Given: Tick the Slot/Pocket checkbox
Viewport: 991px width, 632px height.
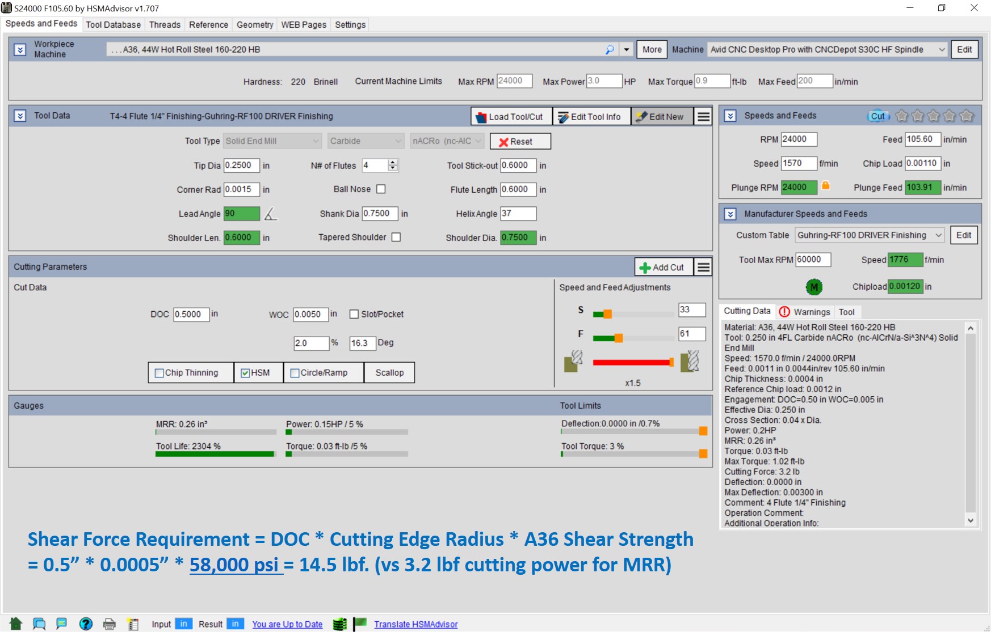Looking at the screenshot, I should [354, 314].
